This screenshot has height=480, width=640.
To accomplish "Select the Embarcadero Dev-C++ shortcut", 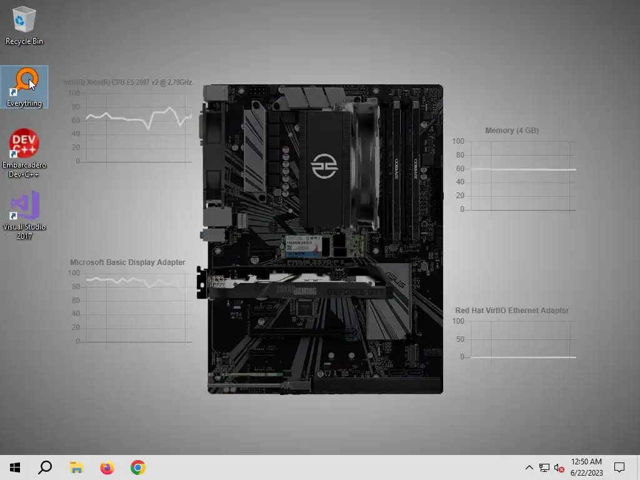I will click(x=24, y=153).
